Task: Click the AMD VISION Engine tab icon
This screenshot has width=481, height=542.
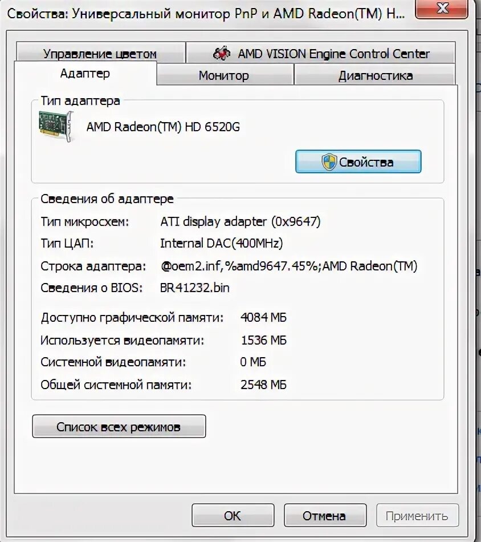Action: tap(222, 53)
